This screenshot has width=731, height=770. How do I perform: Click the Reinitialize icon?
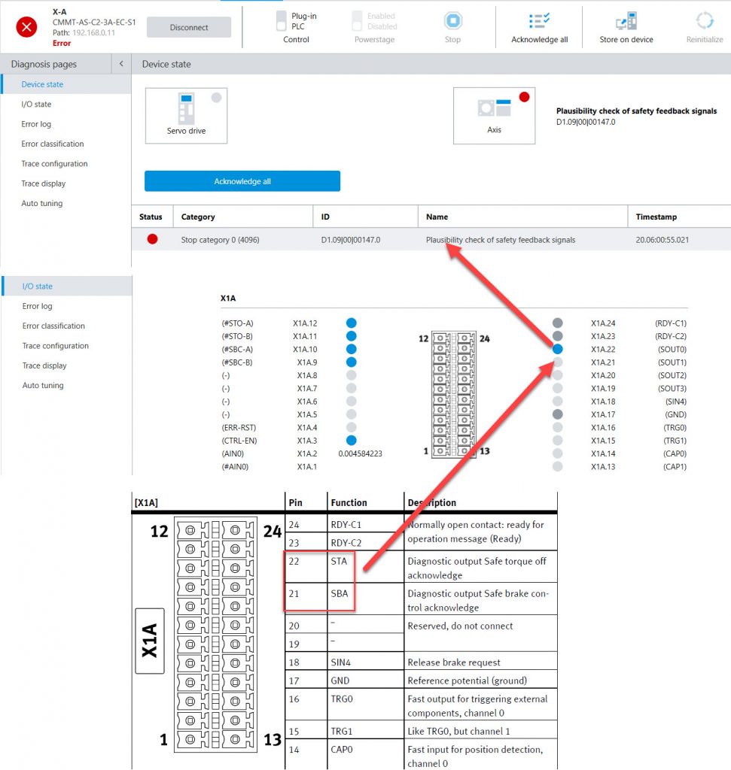pyautogui.click(x=705, y=20)
